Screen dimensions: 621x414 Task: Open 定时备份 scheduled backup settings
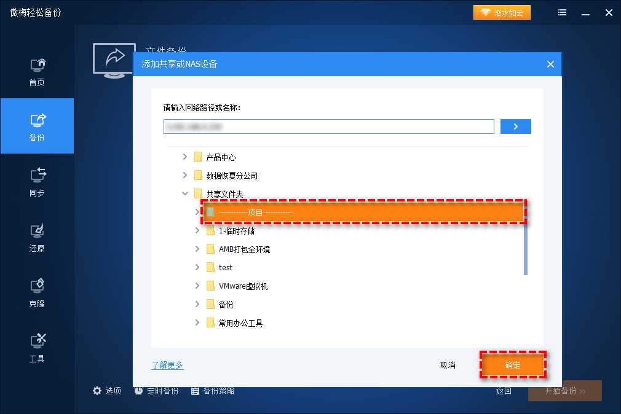157,391
